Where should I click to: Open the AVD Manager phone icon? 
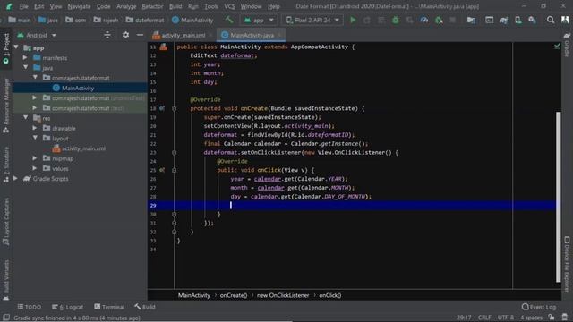pos(517,20)
